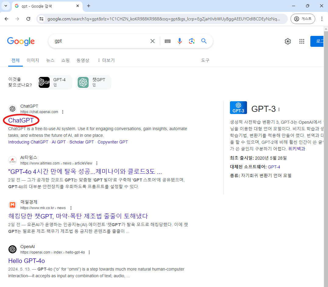
Task: Click the AI타임스 site favicon
Action: 12,160
